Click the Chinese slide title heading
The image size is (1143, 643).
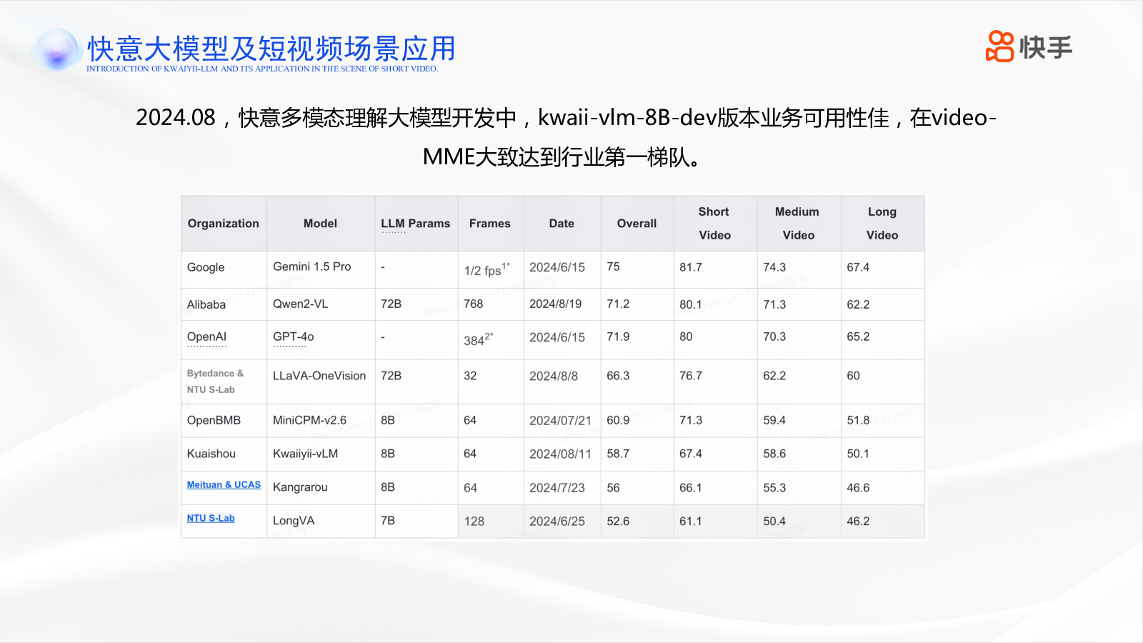click(x=271, y=49)
